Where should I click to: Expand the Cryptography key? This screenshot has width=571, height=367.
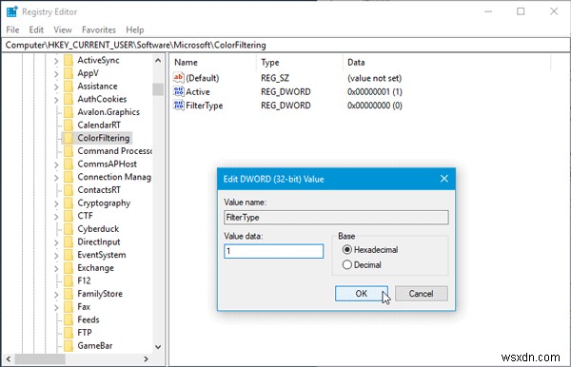tap(56, 203)
